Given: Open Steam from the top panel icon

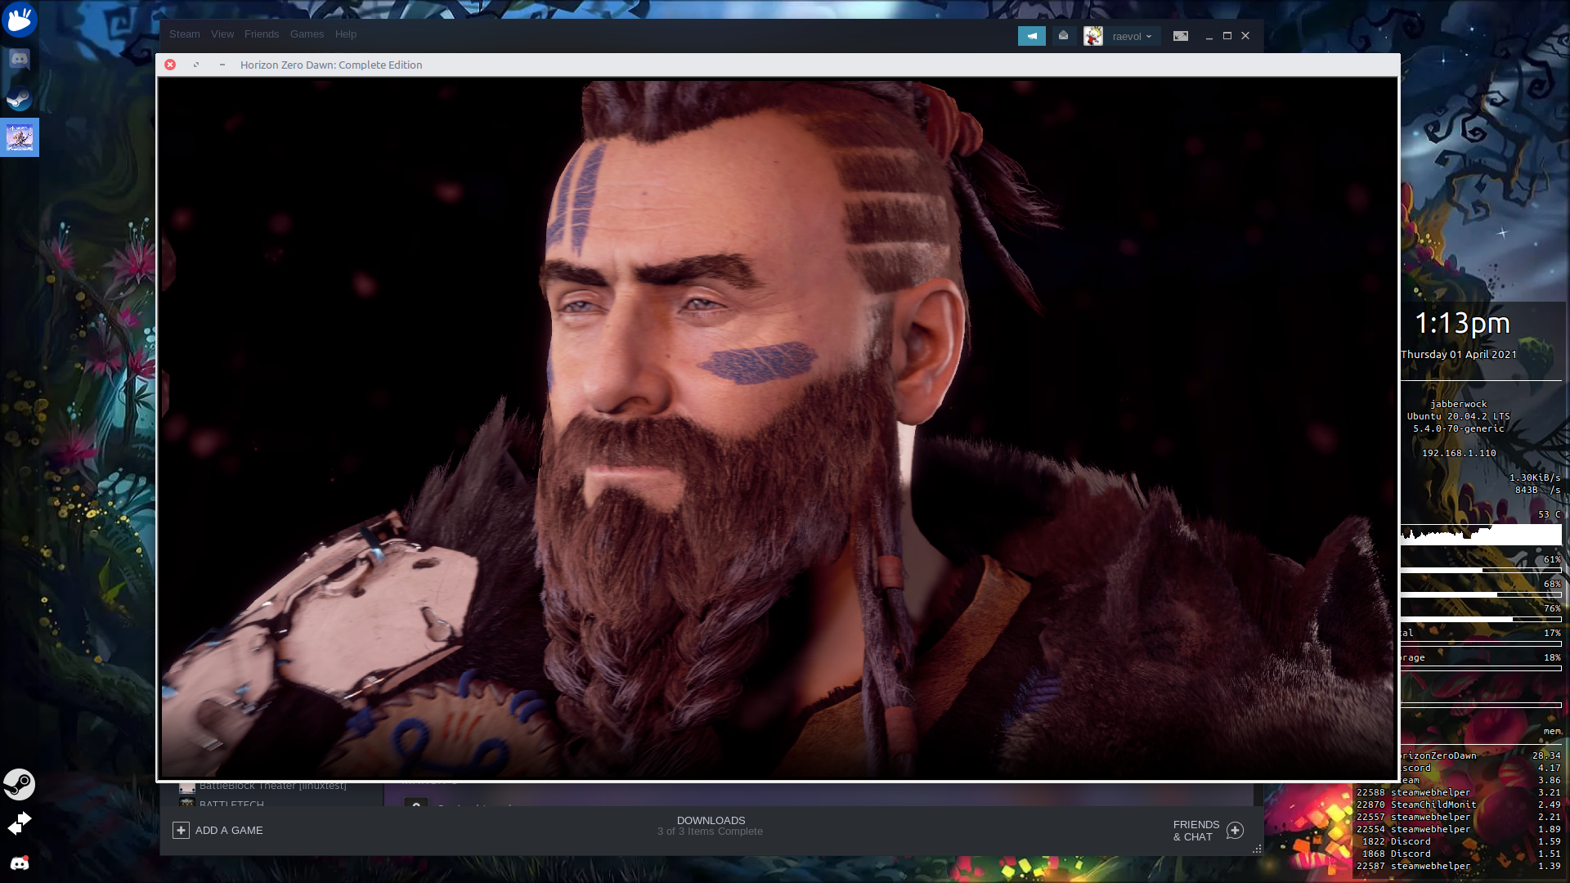Looking at the screenshot, I should pos(20,98).
